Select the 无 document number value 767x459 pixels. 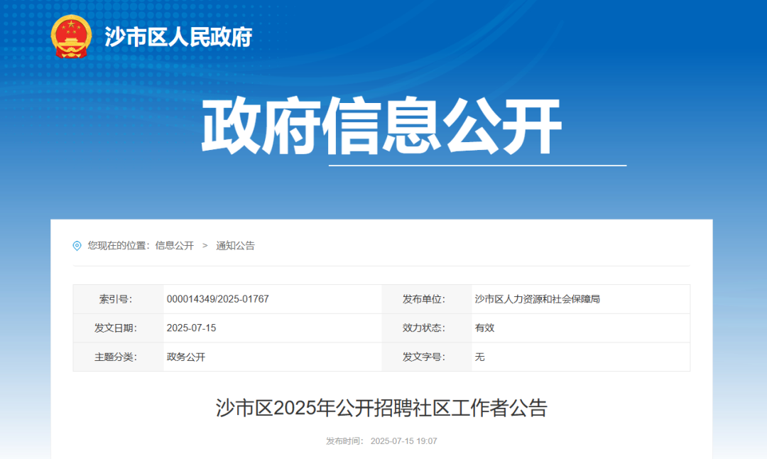pos(479,357)
